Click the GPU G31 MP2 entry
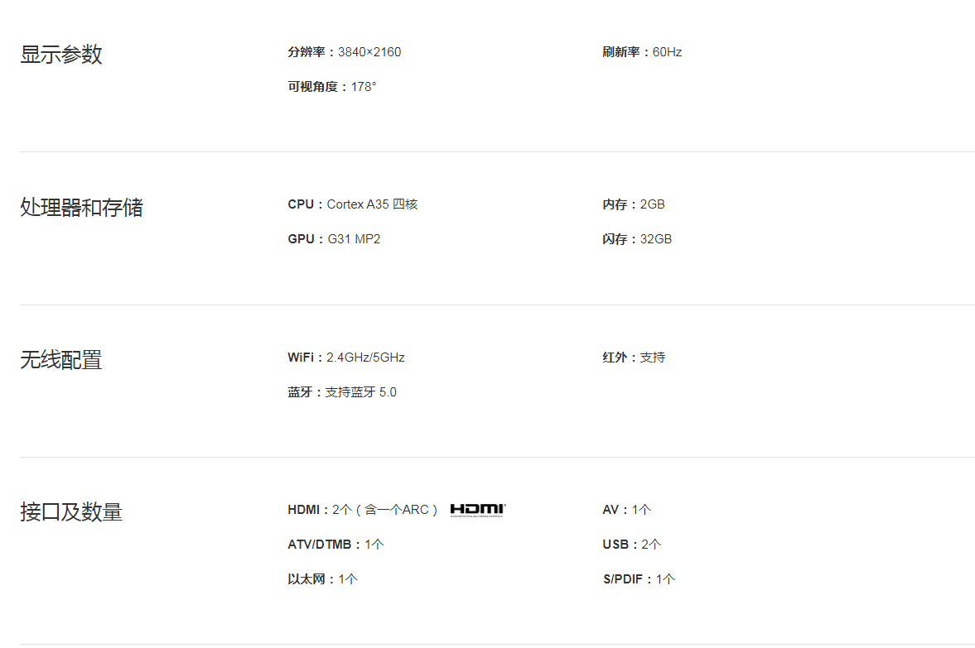This screenshot has height=648, width=975. click(334, 239)
